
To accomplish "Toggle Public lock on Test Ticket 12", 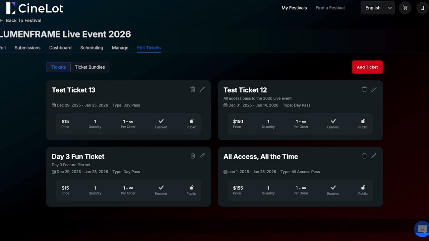I will pos(363,121).
